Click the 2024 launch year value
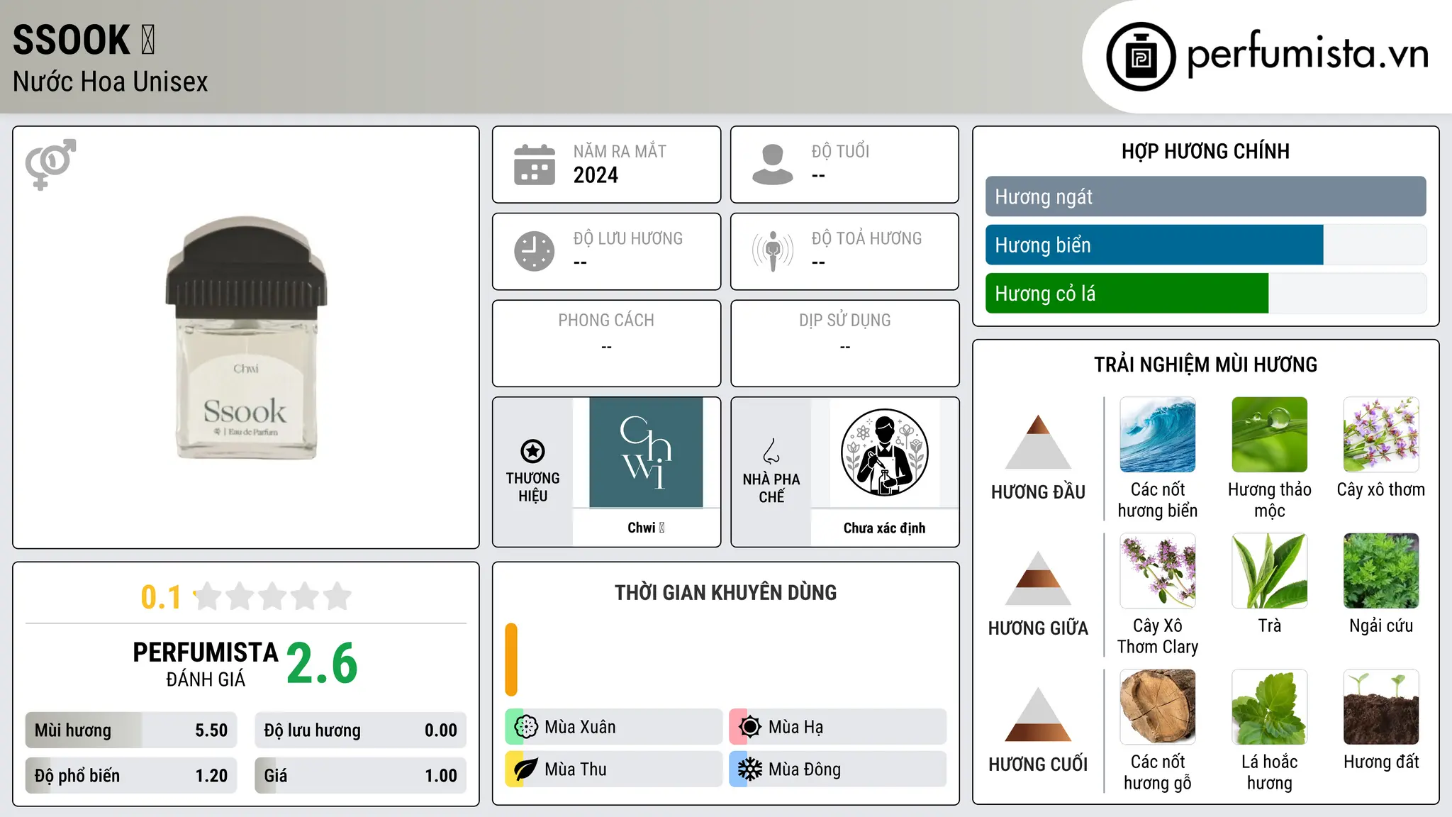 click(596, 175)
